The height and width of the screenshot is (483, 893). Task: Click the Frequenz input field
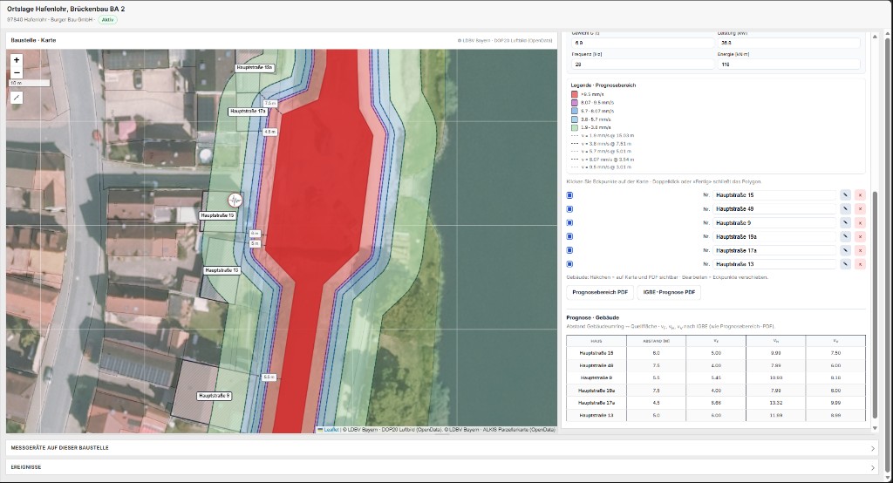(643, 65)
